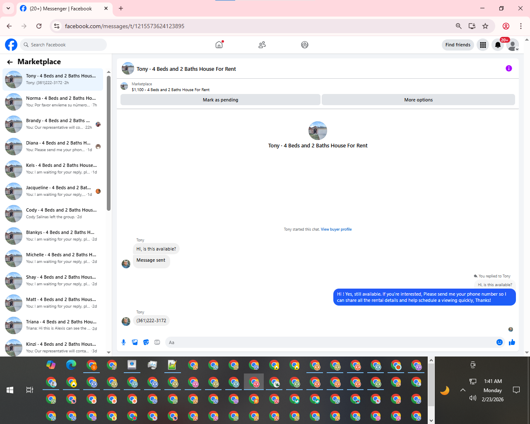Go back using the arrow beside Marketplace
The height and width of the screenshot is (424, 530).
10,62
